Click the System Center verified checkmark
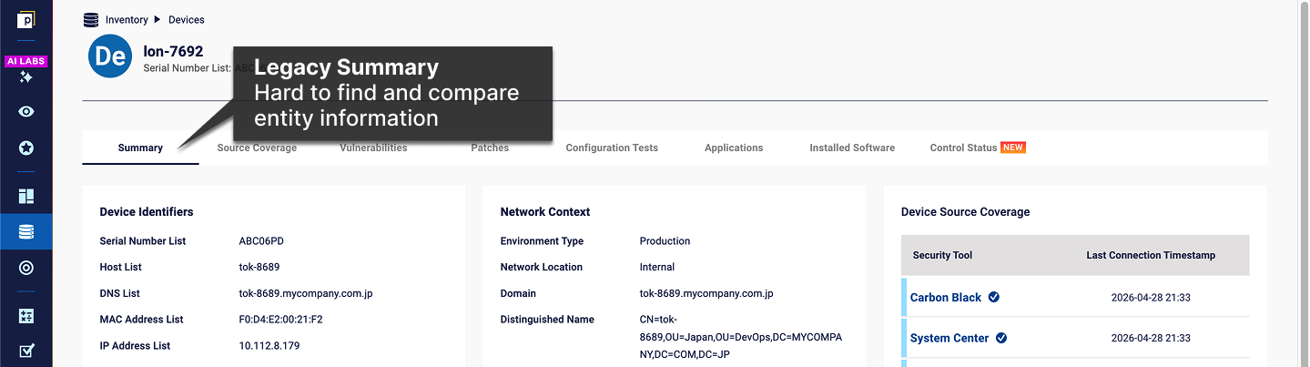This screenshot has width=1310, height=367. click(1001, 338)
